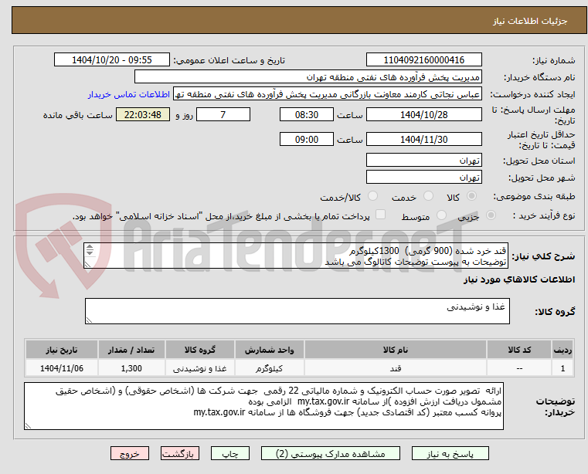Click the 'خروج' exit button
The width and height of the screenshot is (588, 474).
pyautogui.click(x=129, y=453)
